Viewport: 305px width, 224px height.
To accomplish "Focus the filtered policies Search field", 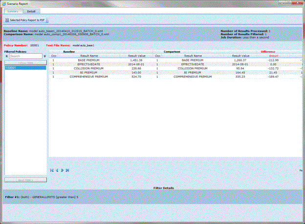I will (26, 56).
